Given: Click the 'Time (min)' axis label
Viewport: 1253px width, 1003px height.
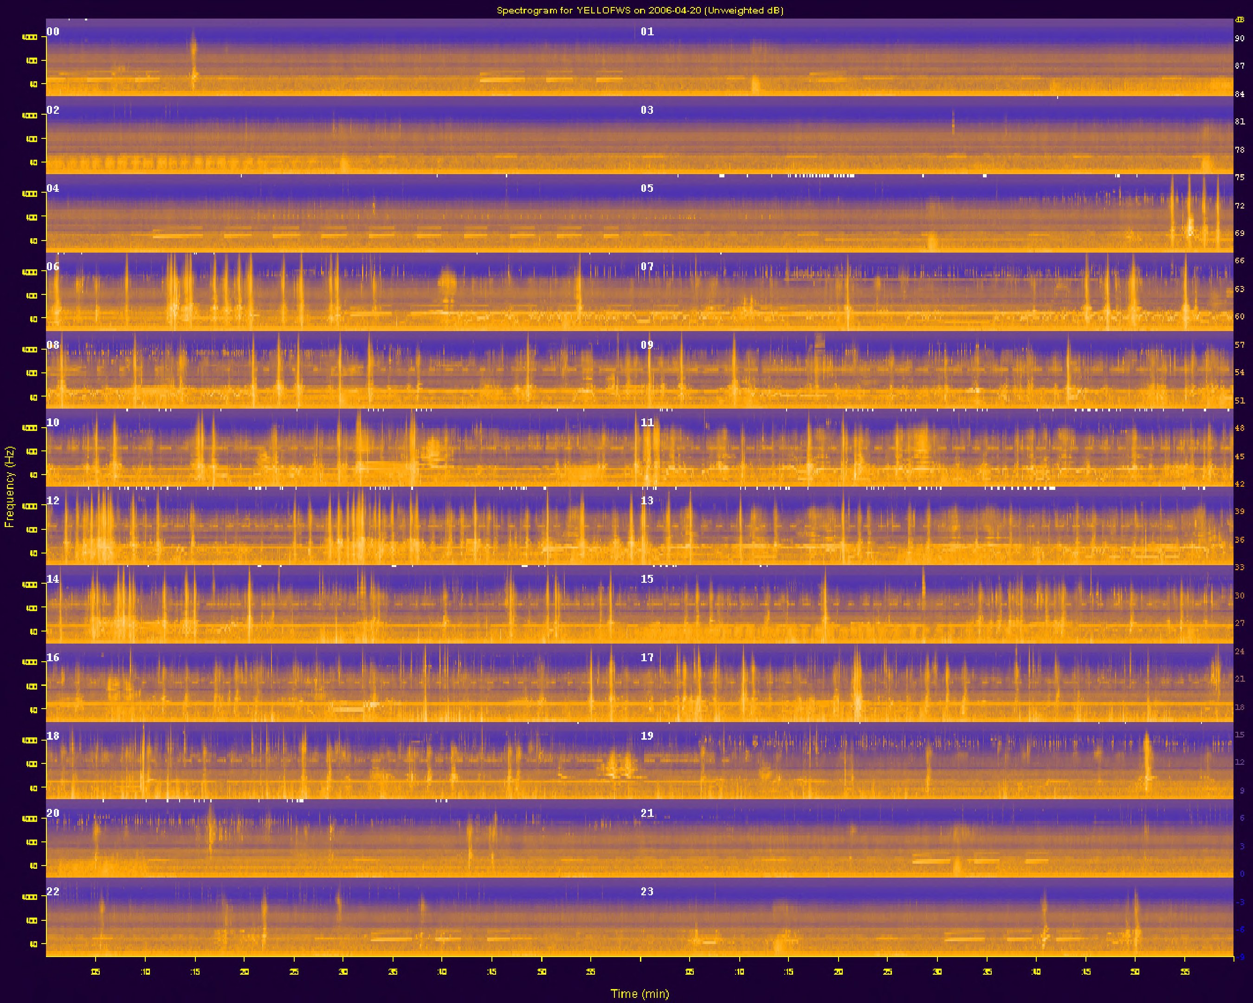Looking at the screenshot, I should 639,994.
